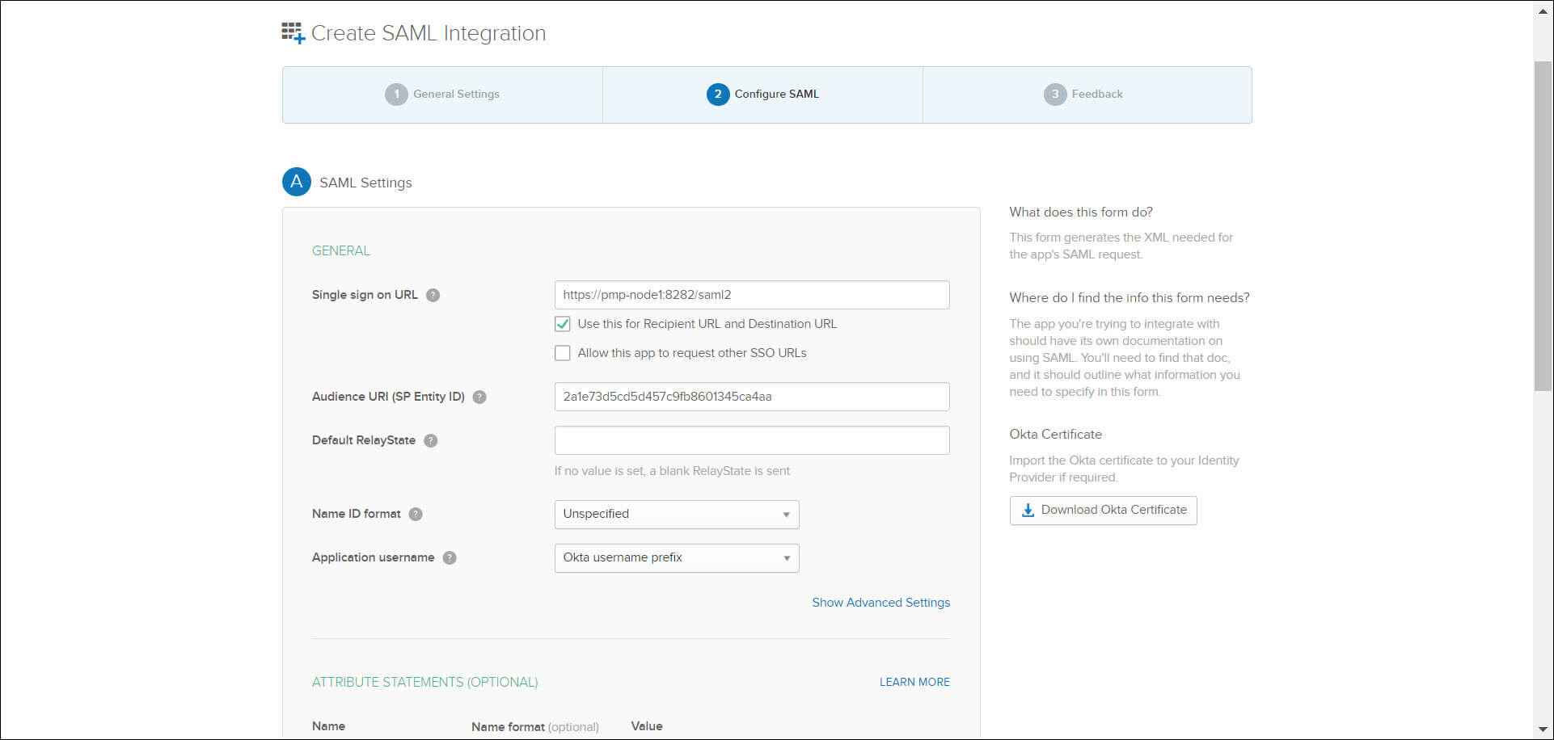Open the LEARN MORE link
Viewport: 1554px width, 740px height.
tap(914, 682)
